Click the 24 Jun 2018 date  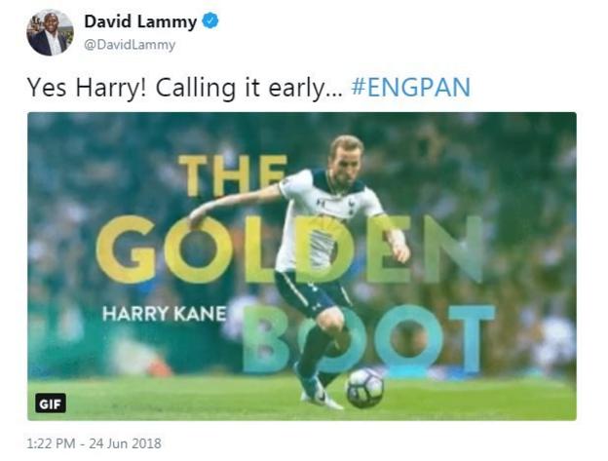pos(126,443)
